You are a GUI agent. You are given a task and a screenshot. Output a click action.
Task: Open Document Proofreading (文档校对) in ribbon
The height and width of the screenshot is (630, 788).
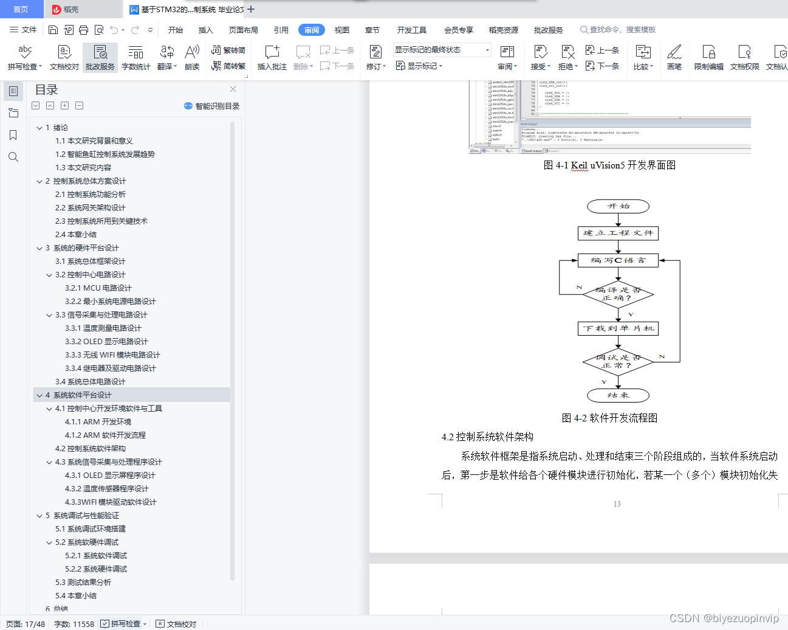pos(64,58)
